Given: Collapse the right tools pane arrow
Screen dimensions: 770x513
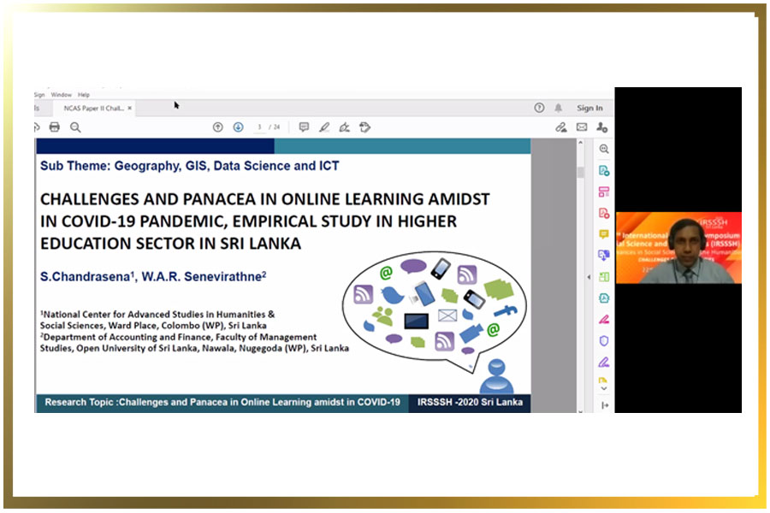Looking at the screenshot, I should 589,277.
